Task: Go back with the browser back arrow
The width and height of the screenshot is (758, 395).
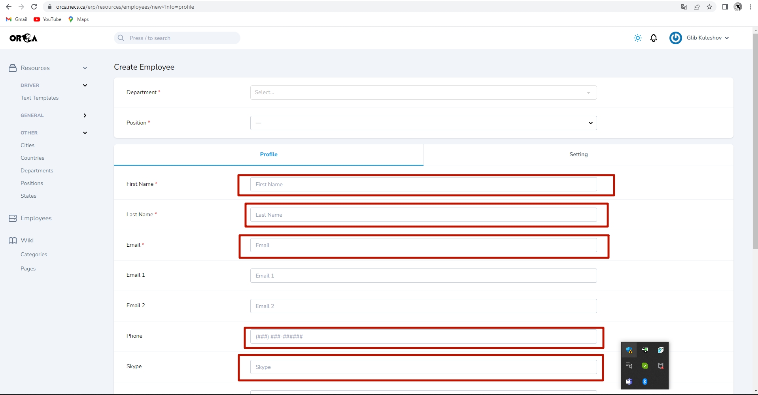Action: pyautogui.click(x=9, y=7)
